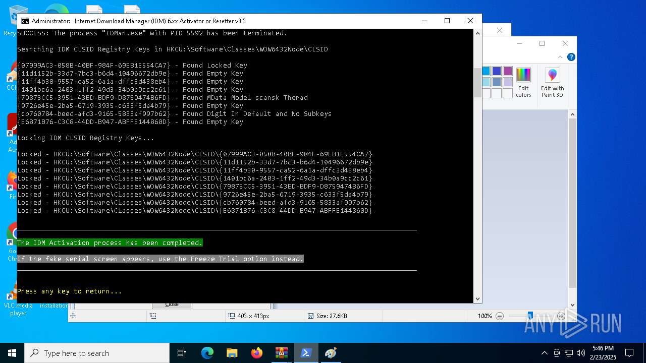Click the selection size icon in Paint status bar

(x=152, y=316)
